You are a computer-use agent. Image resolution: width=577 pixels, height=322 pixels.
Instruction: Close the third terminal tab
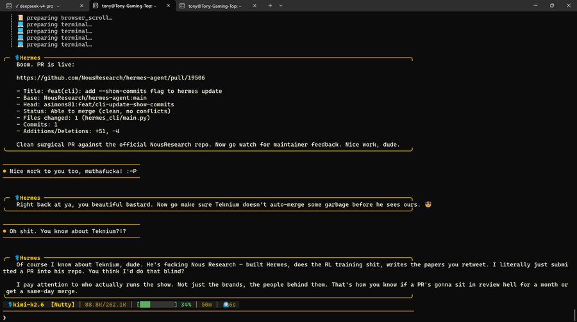255,6
